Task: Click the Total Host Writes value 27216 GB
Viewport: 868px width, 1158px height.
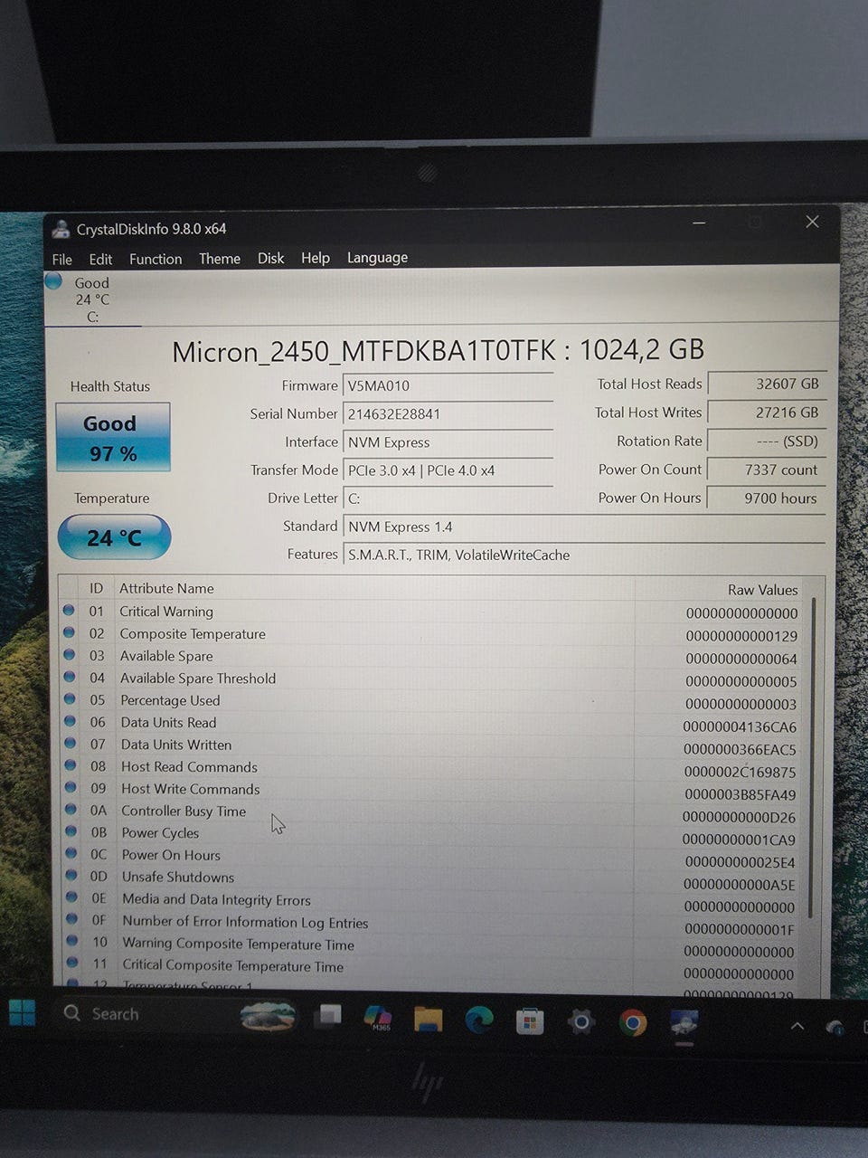Action: (766, 413)
